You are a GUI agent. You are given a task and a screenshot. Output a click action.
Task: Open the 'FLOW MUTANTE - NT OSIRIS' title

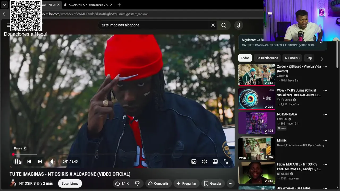pyautogui.click(x=299, y=167)
